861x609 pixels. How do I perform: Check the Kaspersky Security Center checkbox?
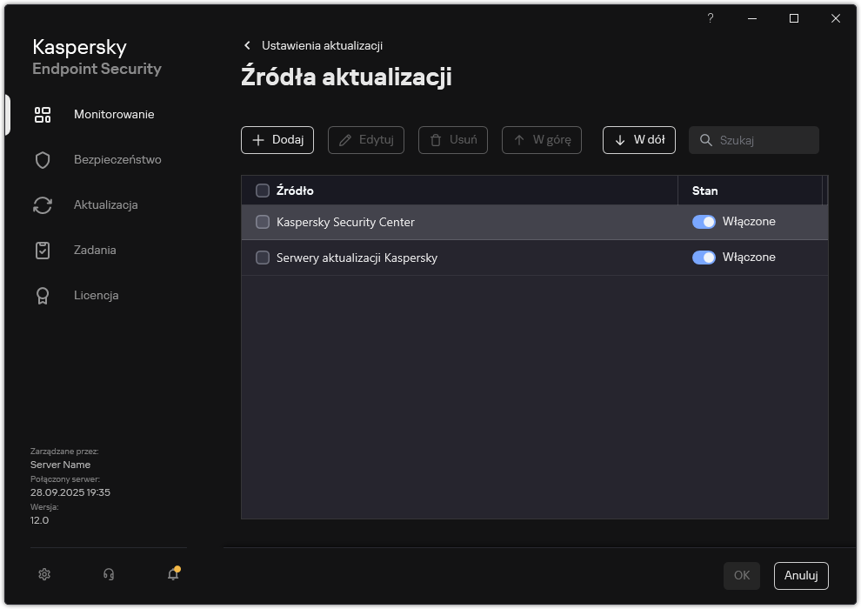pos(263,222)
